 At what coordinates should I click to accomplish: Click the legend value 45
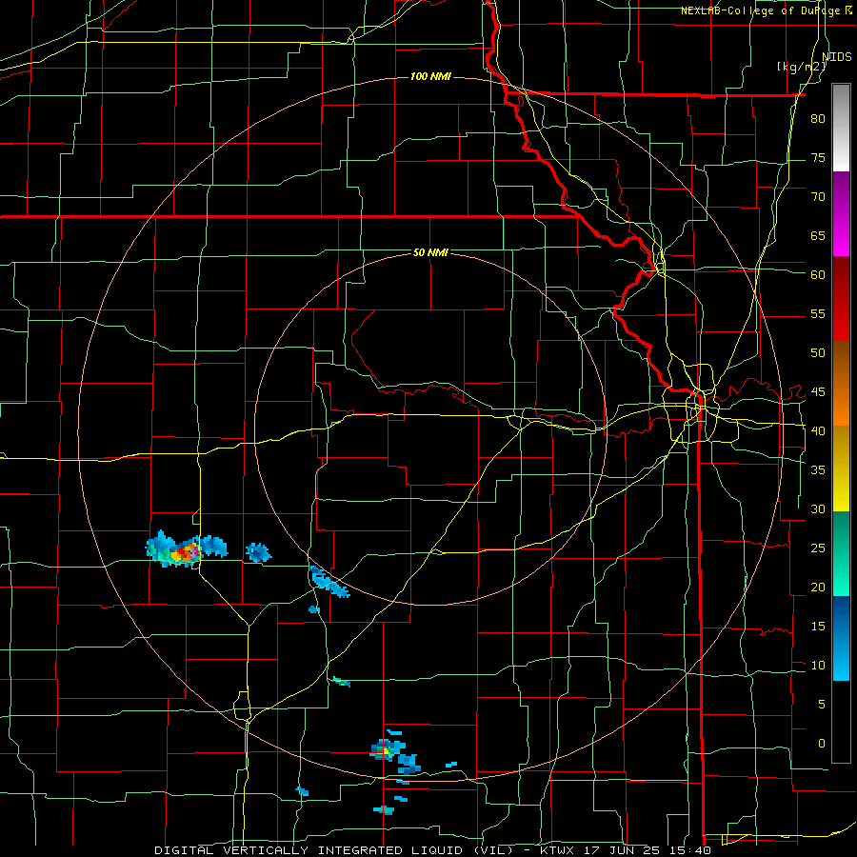click(818, 392)
